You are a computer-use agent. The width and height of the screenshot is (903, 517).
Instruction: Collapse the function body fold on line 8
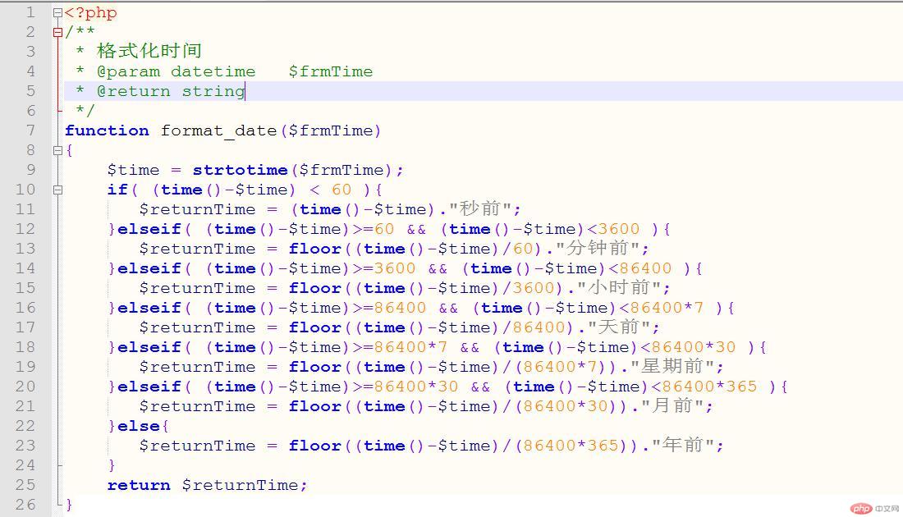coord(57,150)
